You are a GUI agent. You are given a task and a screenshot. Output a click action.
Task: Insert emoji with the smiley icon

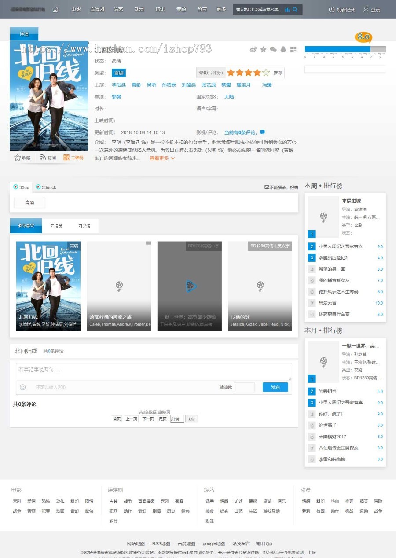(x=23, y=387)
